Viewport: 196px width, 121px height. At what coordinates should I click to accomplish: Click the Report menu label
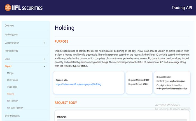(8, 66)
